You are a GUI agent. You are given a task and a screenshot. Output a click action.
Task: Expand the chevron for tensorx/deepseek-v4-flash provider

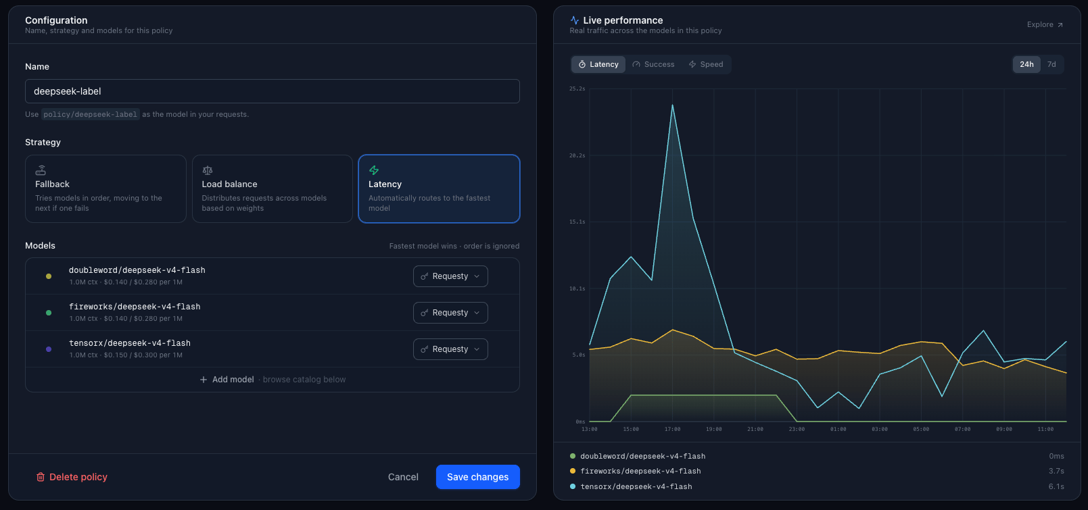[x=477, y=349]
